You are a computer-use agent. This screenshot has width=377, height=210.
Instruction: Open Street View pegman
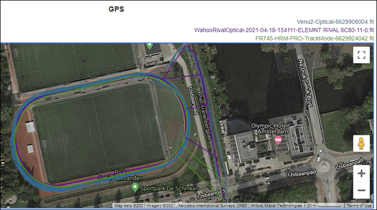[361, 143]
